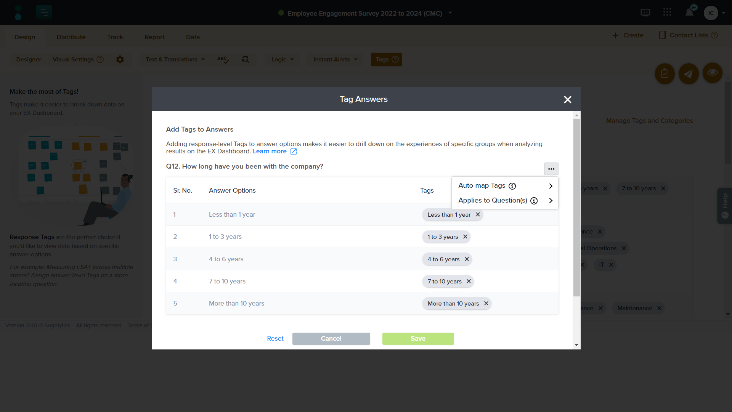This screenshot has width=732, height=412.
Task: Open the apps grid menu
Action: [667, 13]
